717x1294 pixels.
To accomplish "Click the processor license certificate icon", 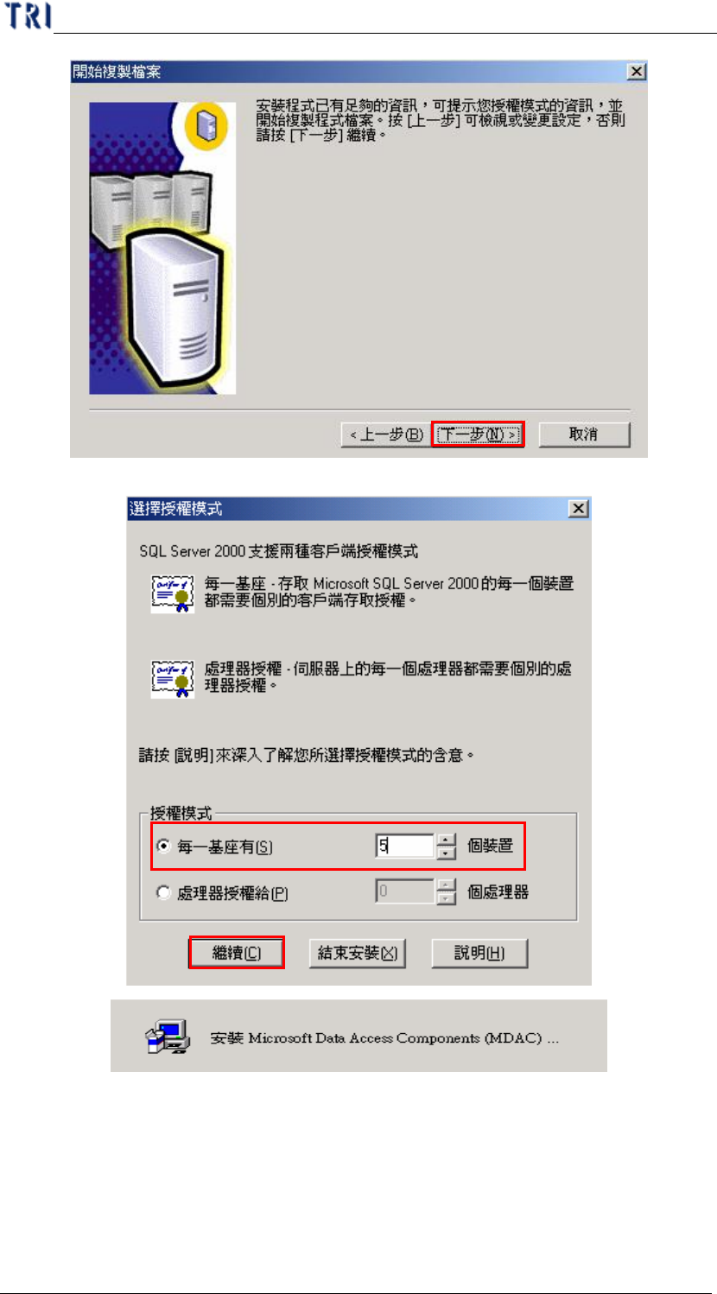I will pos(173,678).
